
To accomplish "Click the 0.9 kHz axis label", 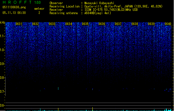I will tap(2, 64).
